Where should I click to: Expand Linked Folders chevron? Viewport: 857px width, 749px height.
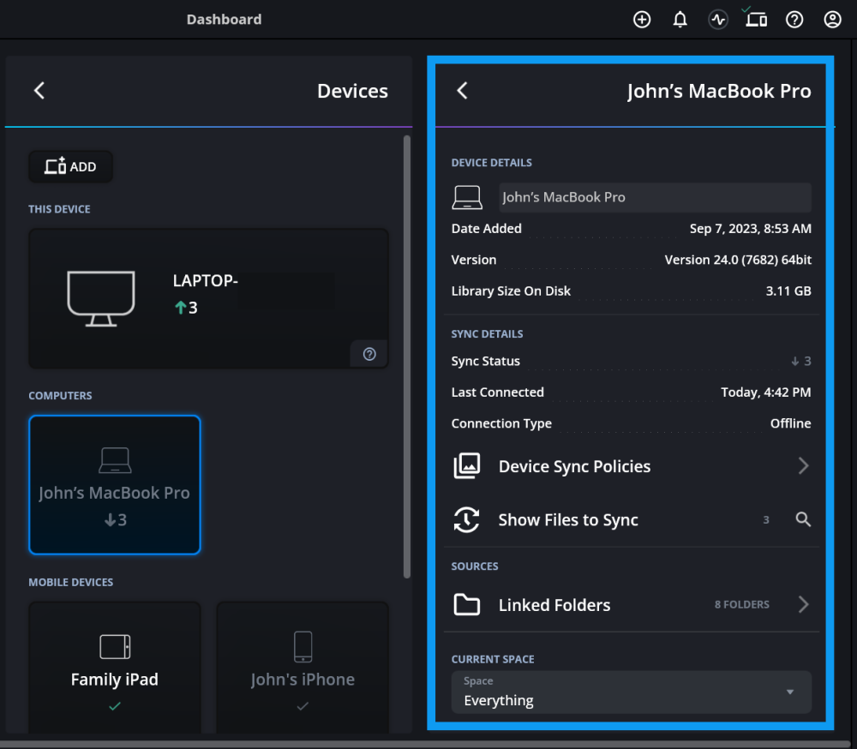click(803, 605)
